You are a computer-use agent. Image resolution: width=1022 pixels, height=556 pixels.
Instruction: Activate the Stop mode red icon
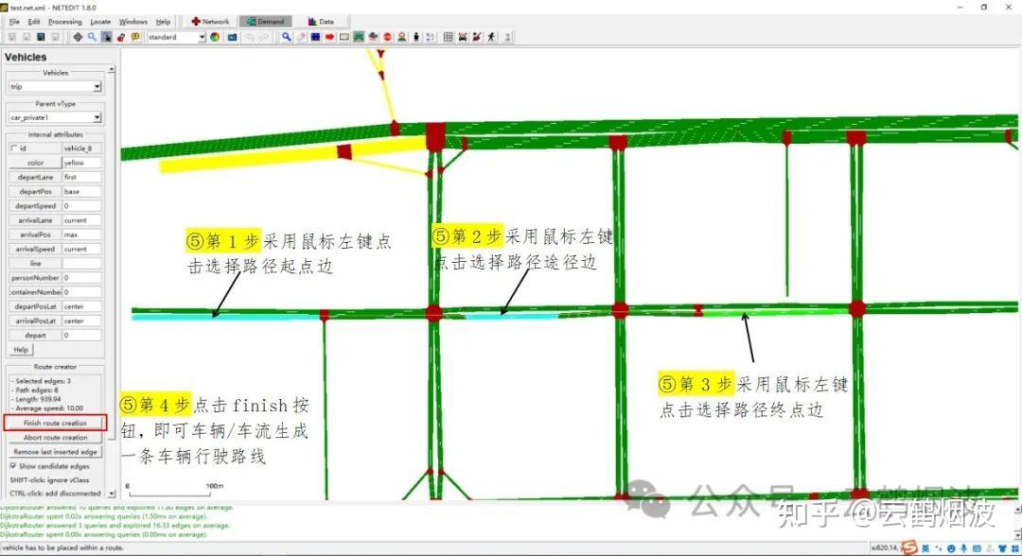(388, 38)
